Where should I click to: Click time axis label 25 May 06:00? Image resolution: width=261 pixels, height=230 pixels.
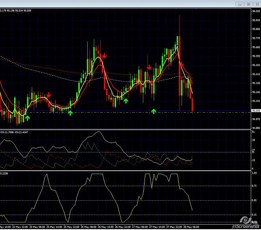[37, 227]
